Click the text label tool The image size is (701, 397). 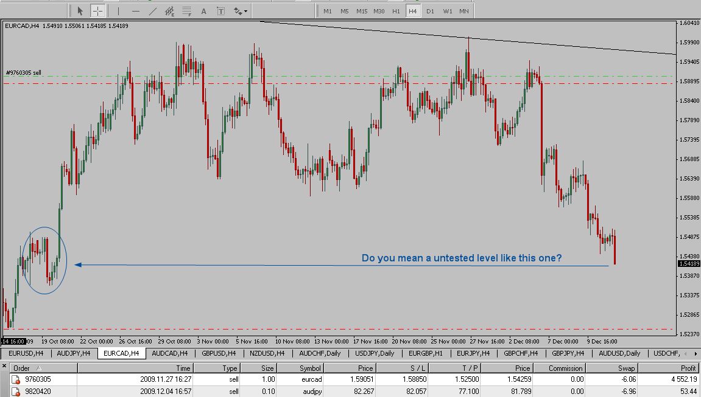pos(220,11)
